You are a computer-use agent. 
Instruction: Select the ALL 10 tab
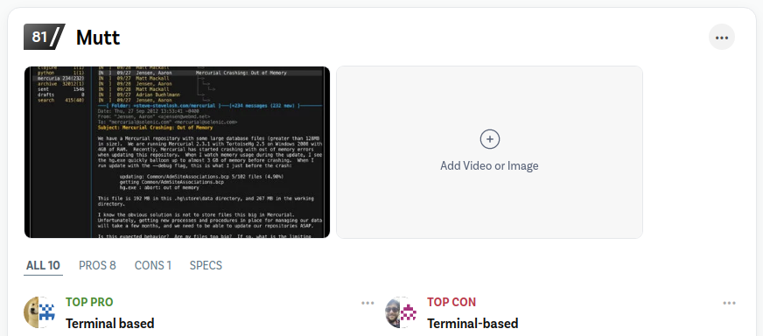tap(43, 265)
